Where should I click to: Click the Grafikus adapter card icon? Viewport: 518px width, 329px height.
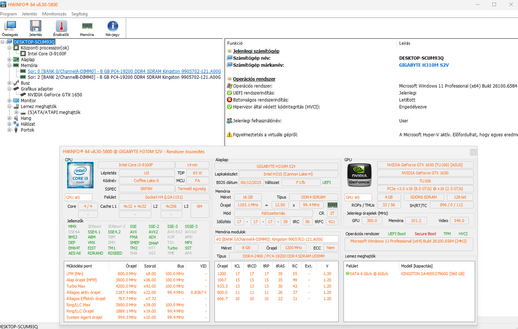[x=16, y=89]
